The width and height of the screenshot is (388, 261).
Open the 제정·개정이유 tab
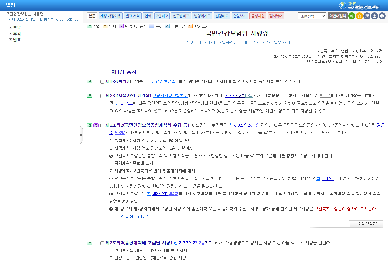[111, 16]
